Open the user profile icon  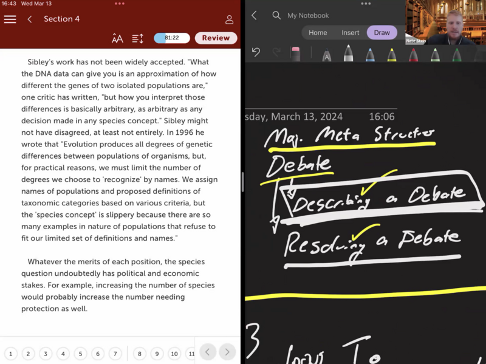click(229, 19)
